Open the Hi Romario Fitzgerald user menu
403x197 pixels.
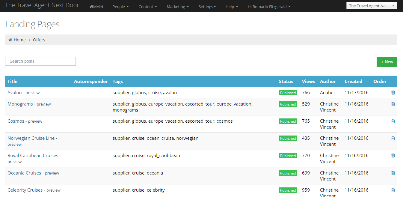click(269, 7)
